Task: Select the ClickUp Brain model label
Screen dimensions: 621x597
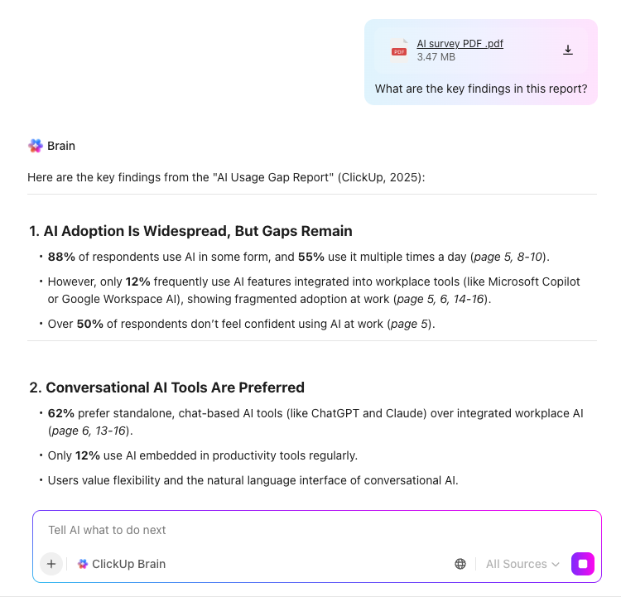Action: 128,564
